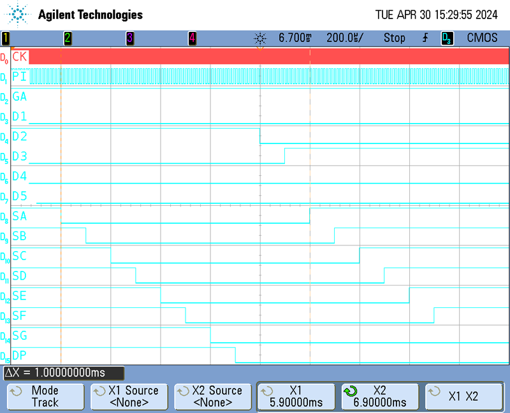Select the purple channel 3 indicator
This screenshot has width=510, height=413.
[129, 38]
